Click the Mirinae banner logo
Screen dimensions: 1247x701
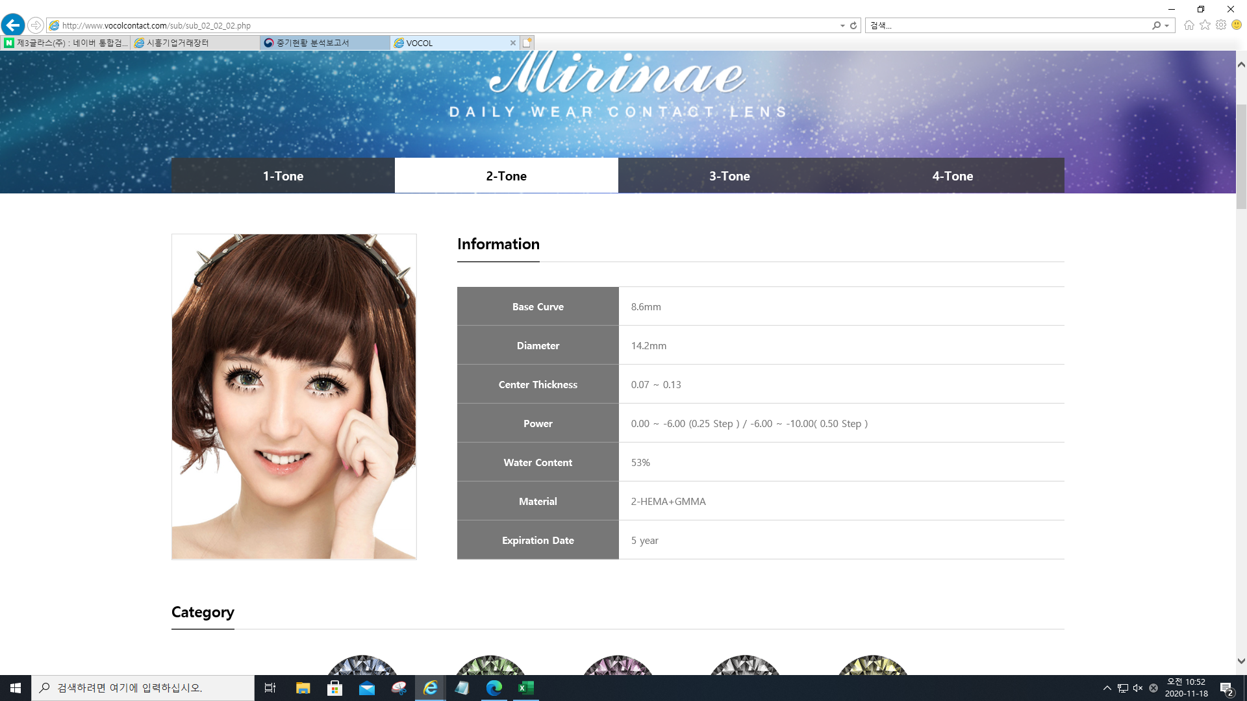[x=618, y=73]
